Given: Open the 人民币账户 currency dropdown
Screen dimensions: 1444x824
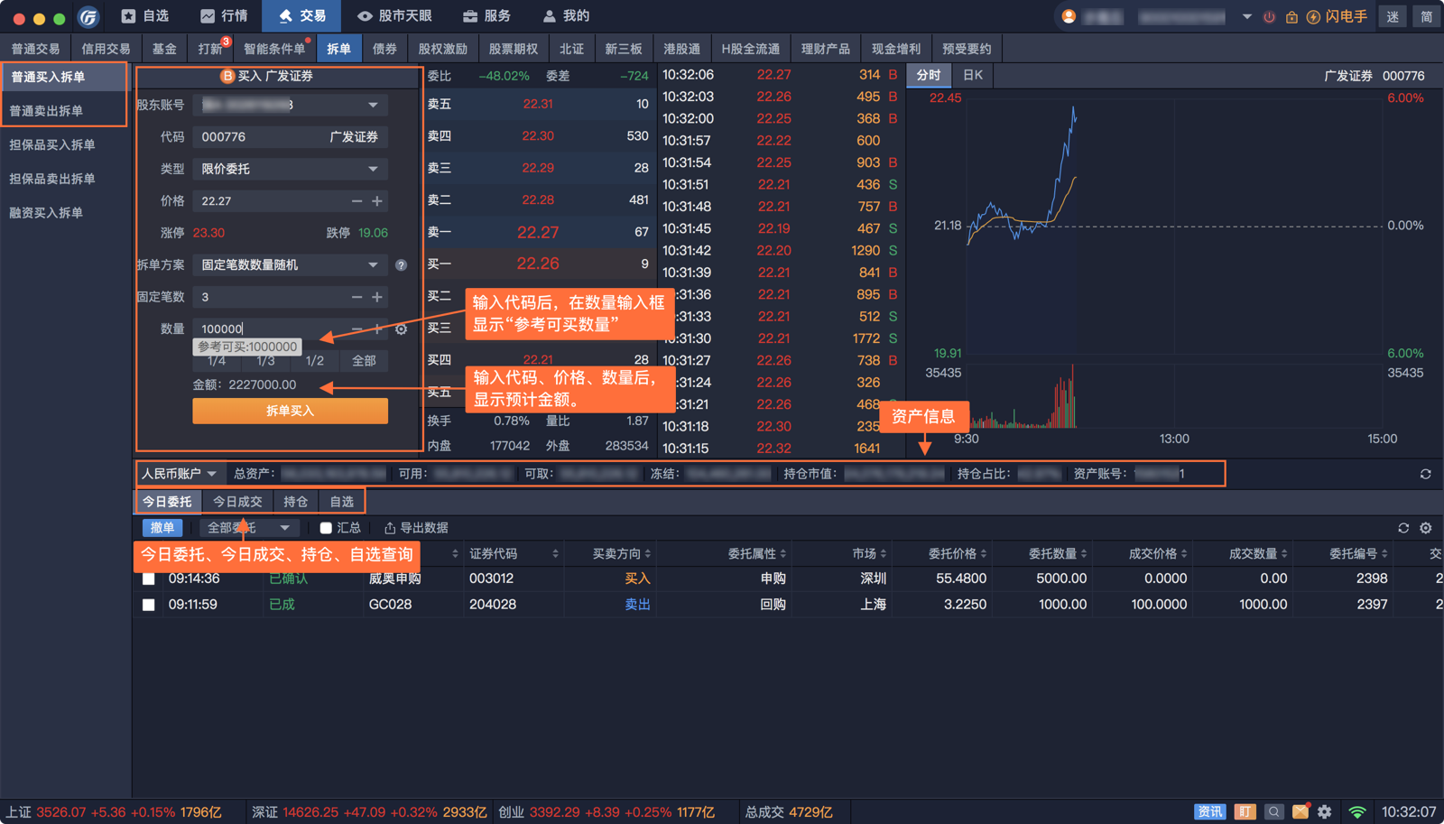Looking at the screenshot, I should (x=179, y=474).
